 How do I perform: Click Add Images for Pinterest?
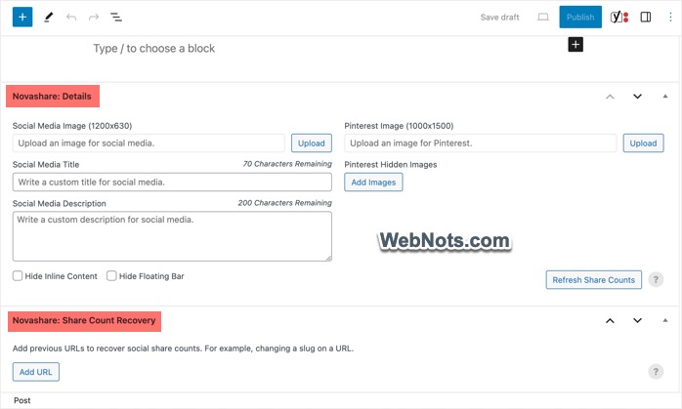coord(373,183)
